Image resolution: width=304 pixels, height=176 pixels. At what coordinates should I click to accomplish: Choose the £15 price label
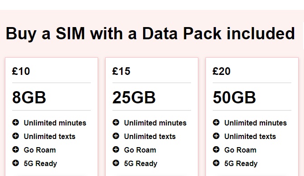(x=121, y=71)
